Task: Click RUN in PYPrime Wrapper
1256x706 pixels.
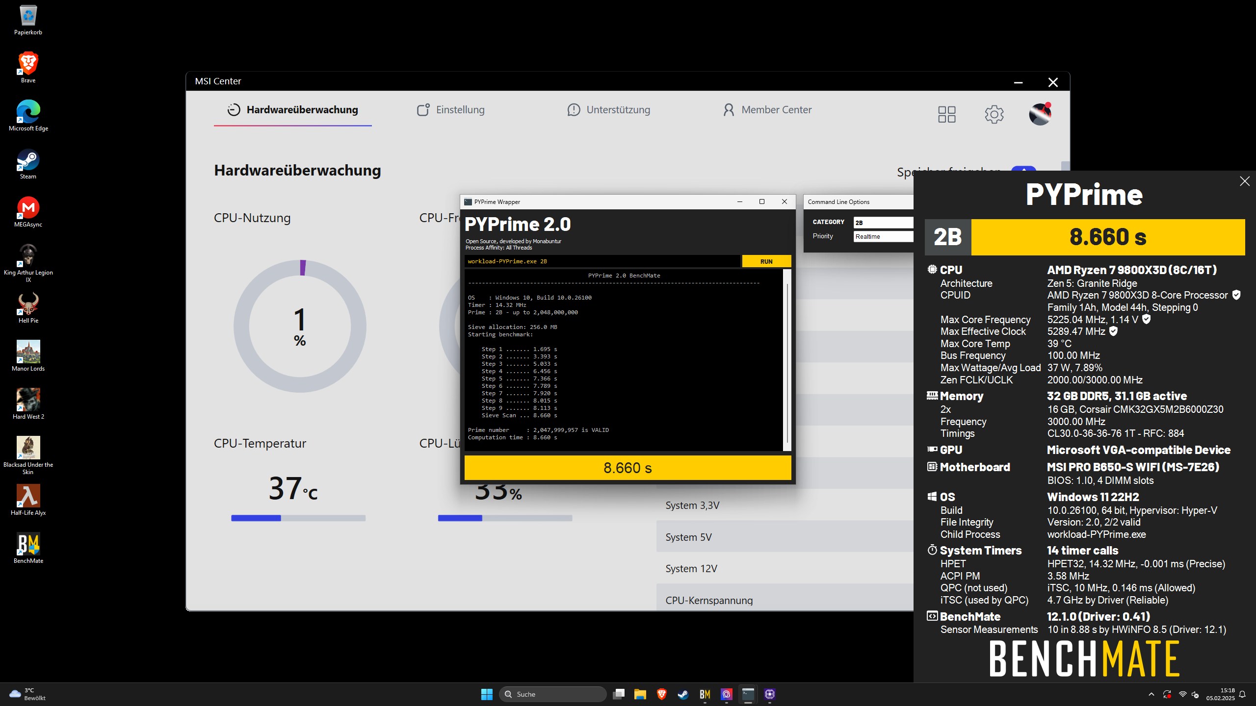Action: (x=766, y=261)
